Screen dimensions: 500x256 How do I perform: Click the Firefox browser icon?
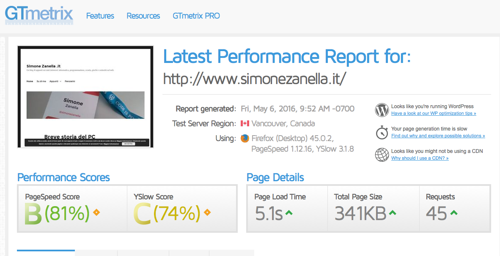245,139
